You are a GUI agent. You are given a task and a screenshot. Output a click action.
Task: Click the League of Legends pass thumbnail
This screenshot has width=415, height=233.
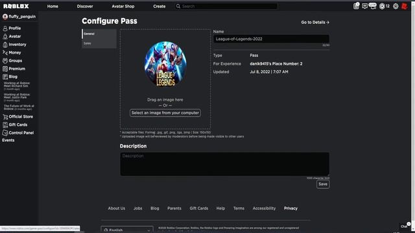coord(165,64)
